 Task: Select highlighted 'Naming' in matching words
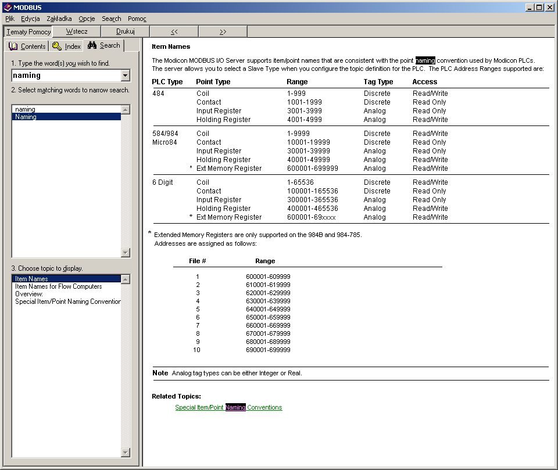[66, 117]
